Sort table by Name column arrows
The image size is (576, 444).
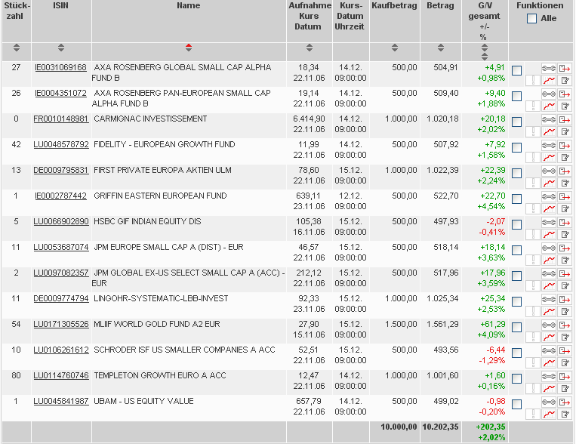(x=189, y=48)
